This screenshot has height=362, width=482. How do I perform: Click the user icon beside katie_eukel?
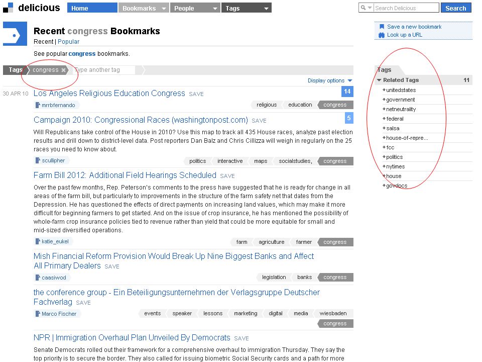tap(38, 241)
